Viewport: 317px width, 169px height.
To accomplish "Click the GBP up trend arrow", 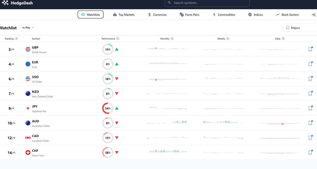I will [117, 49].
